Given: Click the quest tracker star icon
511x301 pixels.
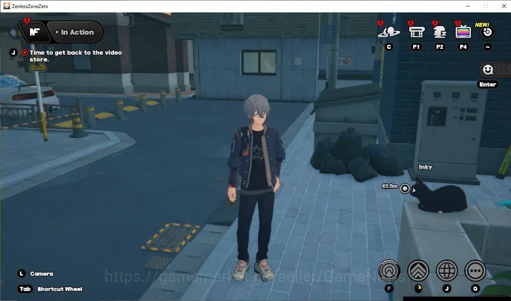Looking at the screenshot, I should (24, 52).
